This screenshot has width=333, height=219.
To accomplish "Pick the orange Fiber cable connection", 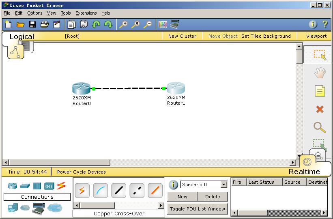I will click(155, 191).
